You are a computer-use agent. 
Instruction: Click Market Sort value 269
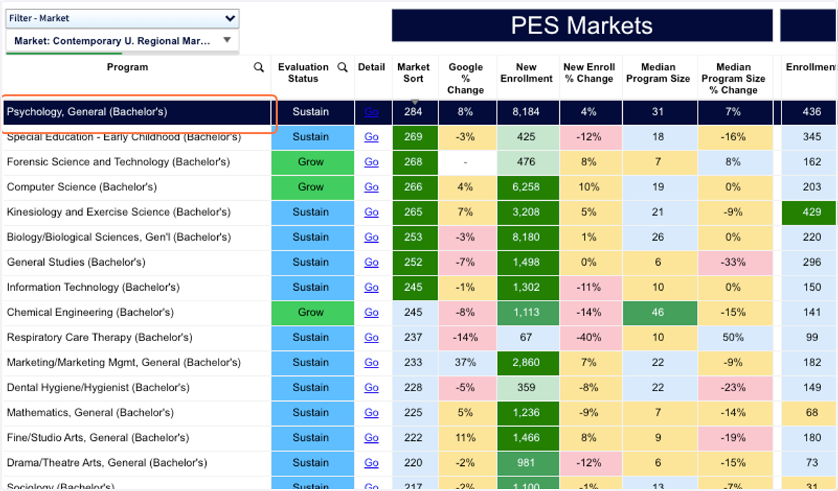point(413,137)
